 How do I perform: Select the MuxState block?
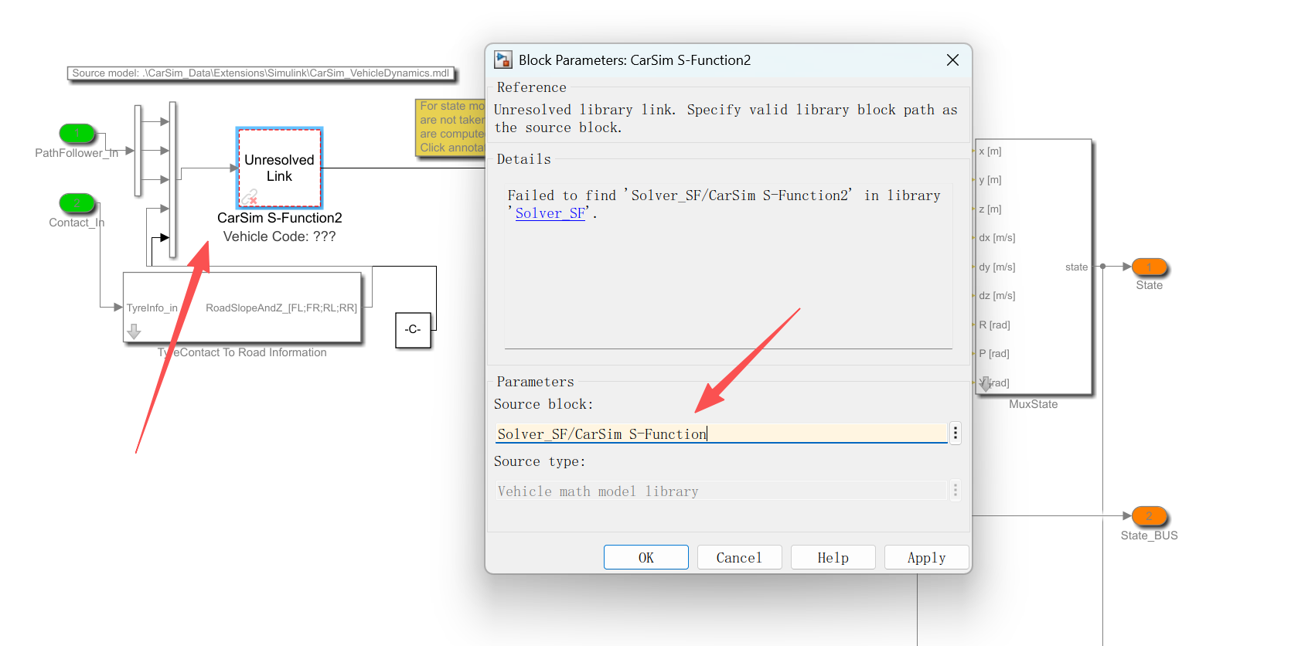(x=1033, y=267)
